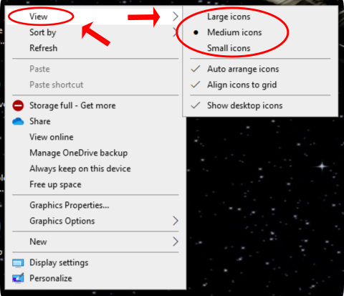Open Graphics Properties... entry

(x=70, y=205)
